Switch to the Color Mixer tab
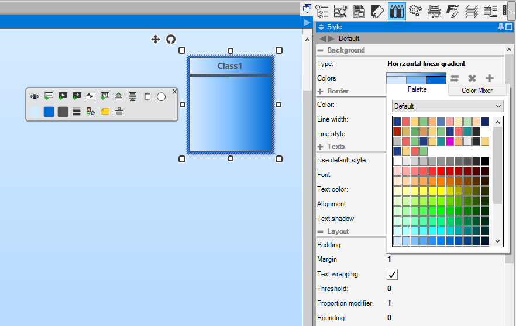The image size is (516, 326). click(477, 91)
